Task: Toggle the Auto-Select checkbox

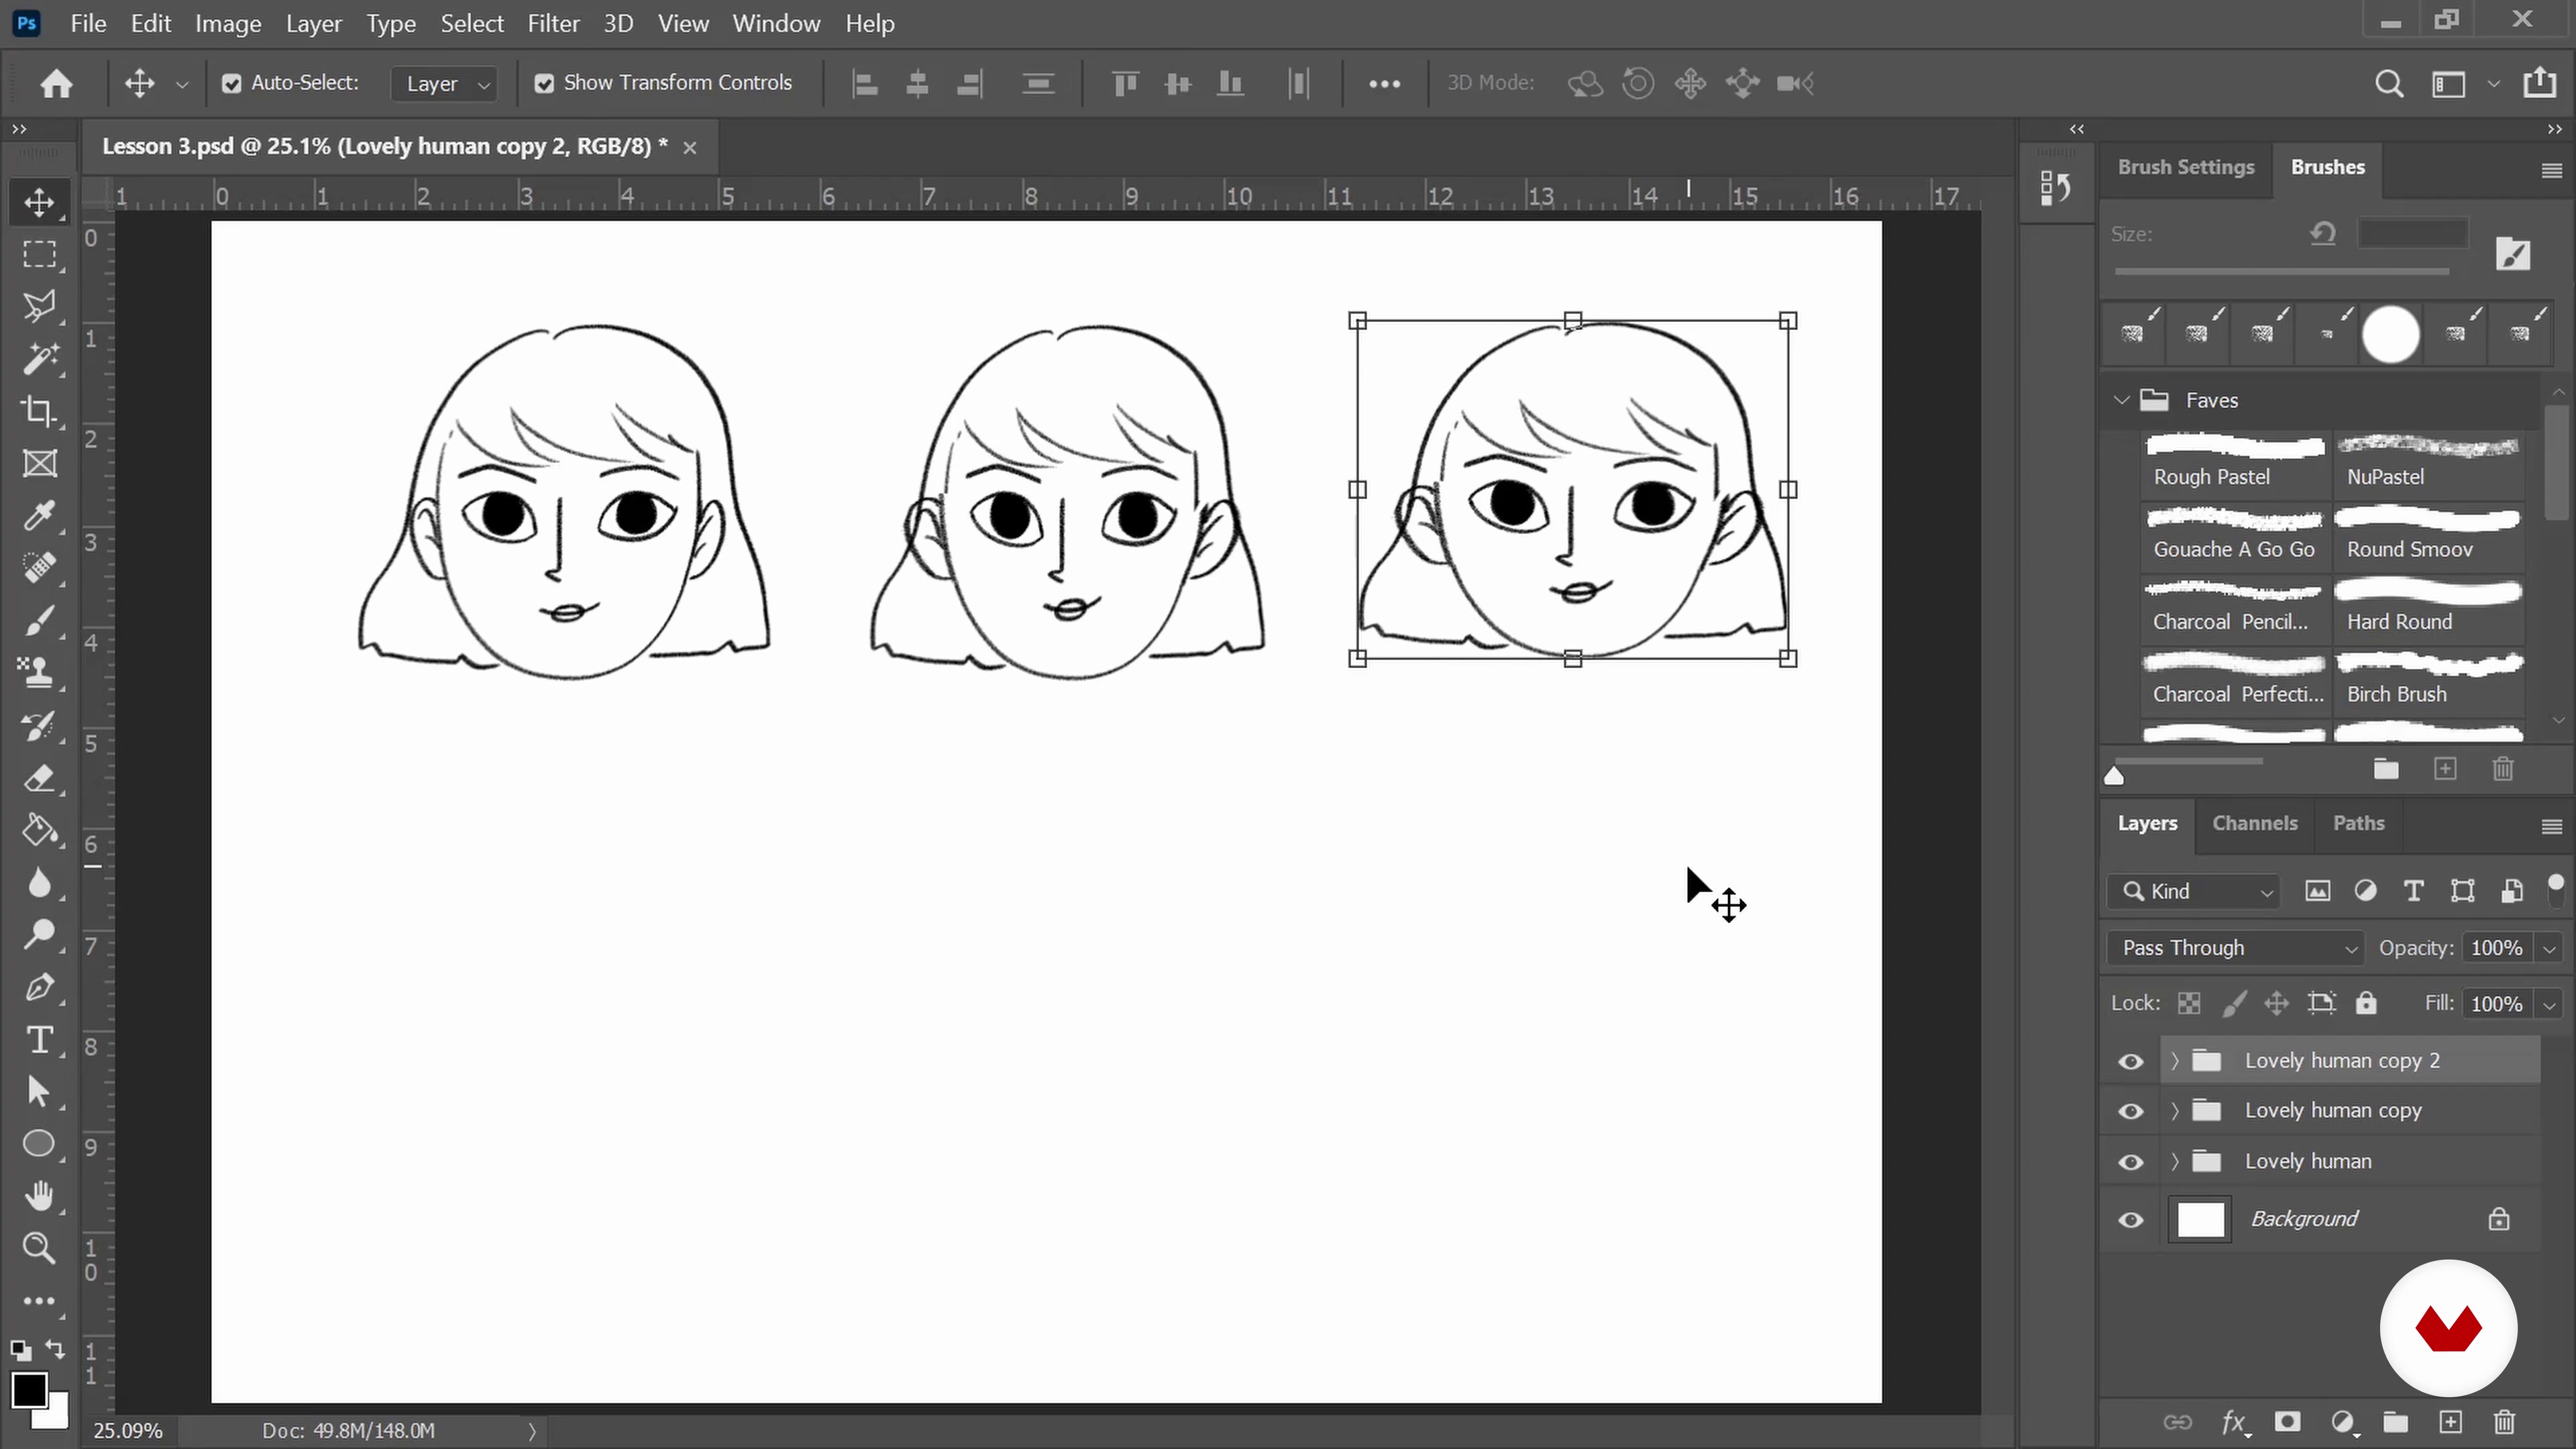Action: click(232, 84)
